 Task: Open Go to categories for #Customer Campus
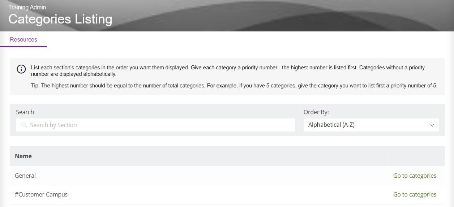click(x=415, y=194)
